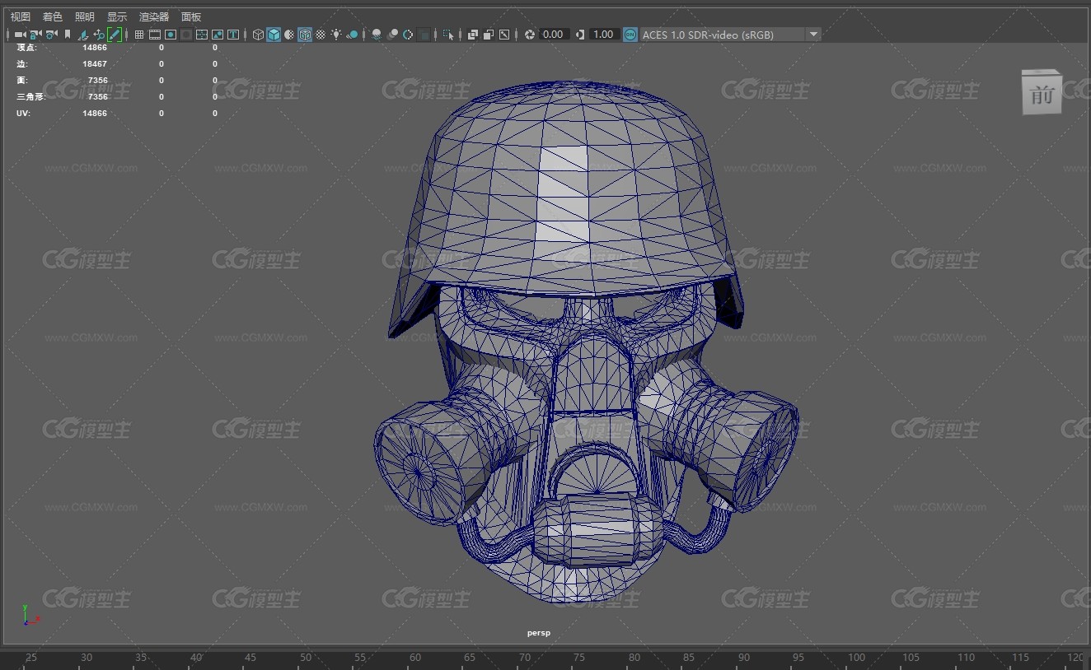This screenshot has height=670, width=1091.
Task: Click the 顶点 count value 14866
Action: click(x=95, y=48)
